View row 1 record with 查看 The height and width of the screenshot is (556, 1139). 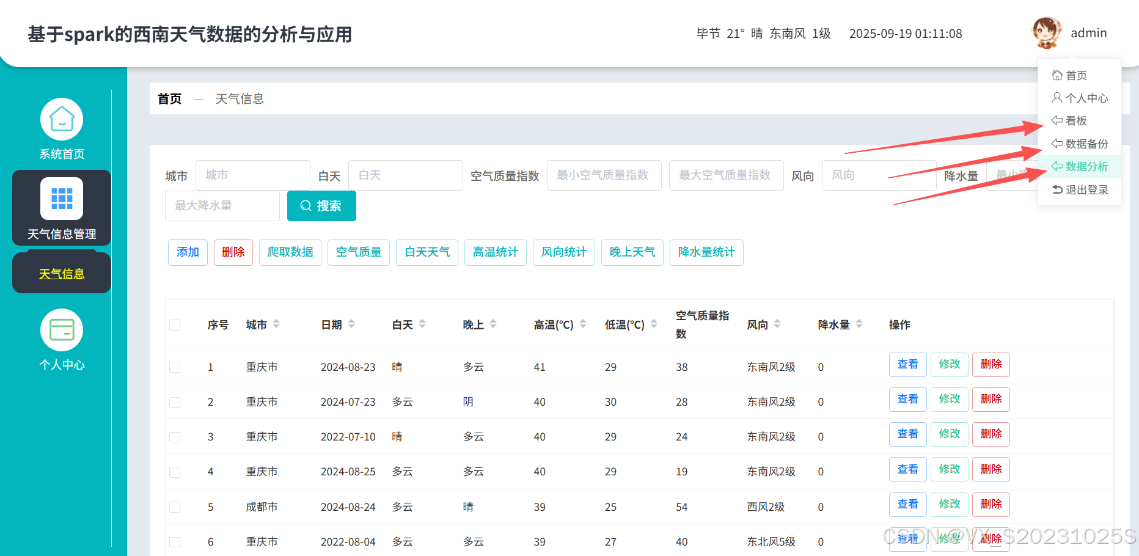click(x=908, y=365)
